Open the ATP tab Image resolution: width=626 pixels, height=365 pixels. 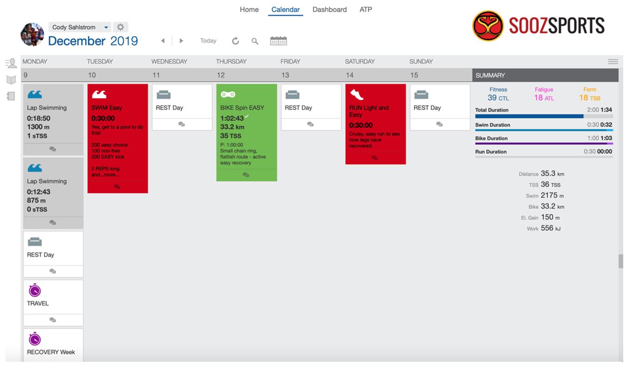(x=366, y=9)
